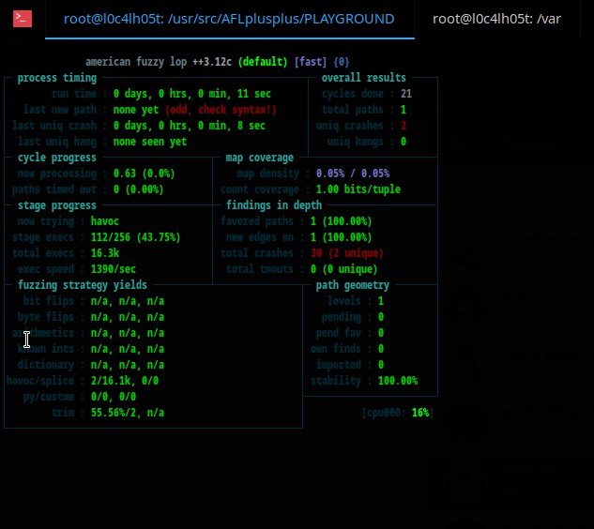Image resolution: width=594 pixels, height=529 pixels.
Task: Click total crashes value '30 (2 unique)'
Action: (346, 253)
